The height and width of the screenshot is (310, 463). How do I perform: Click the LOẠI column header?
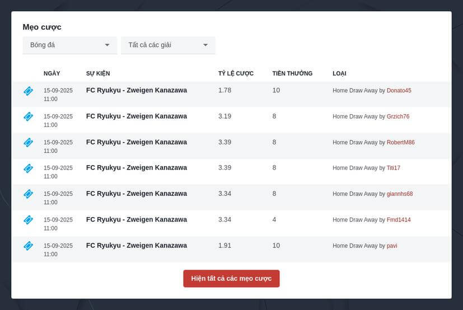click(x=339, y=73)
